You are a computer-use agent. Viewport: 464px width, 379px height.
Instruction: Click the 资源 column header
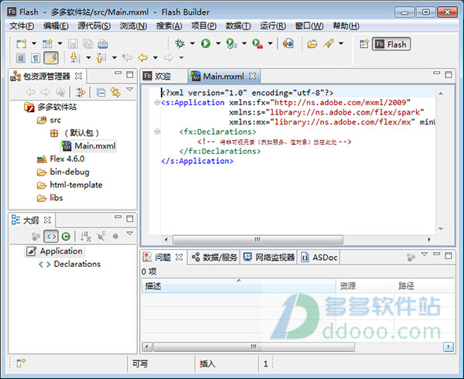tap(365, 286)
